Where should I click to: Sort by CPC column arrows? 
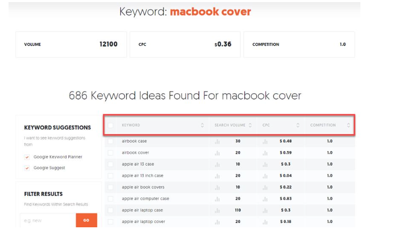click(x=298, y=125)
